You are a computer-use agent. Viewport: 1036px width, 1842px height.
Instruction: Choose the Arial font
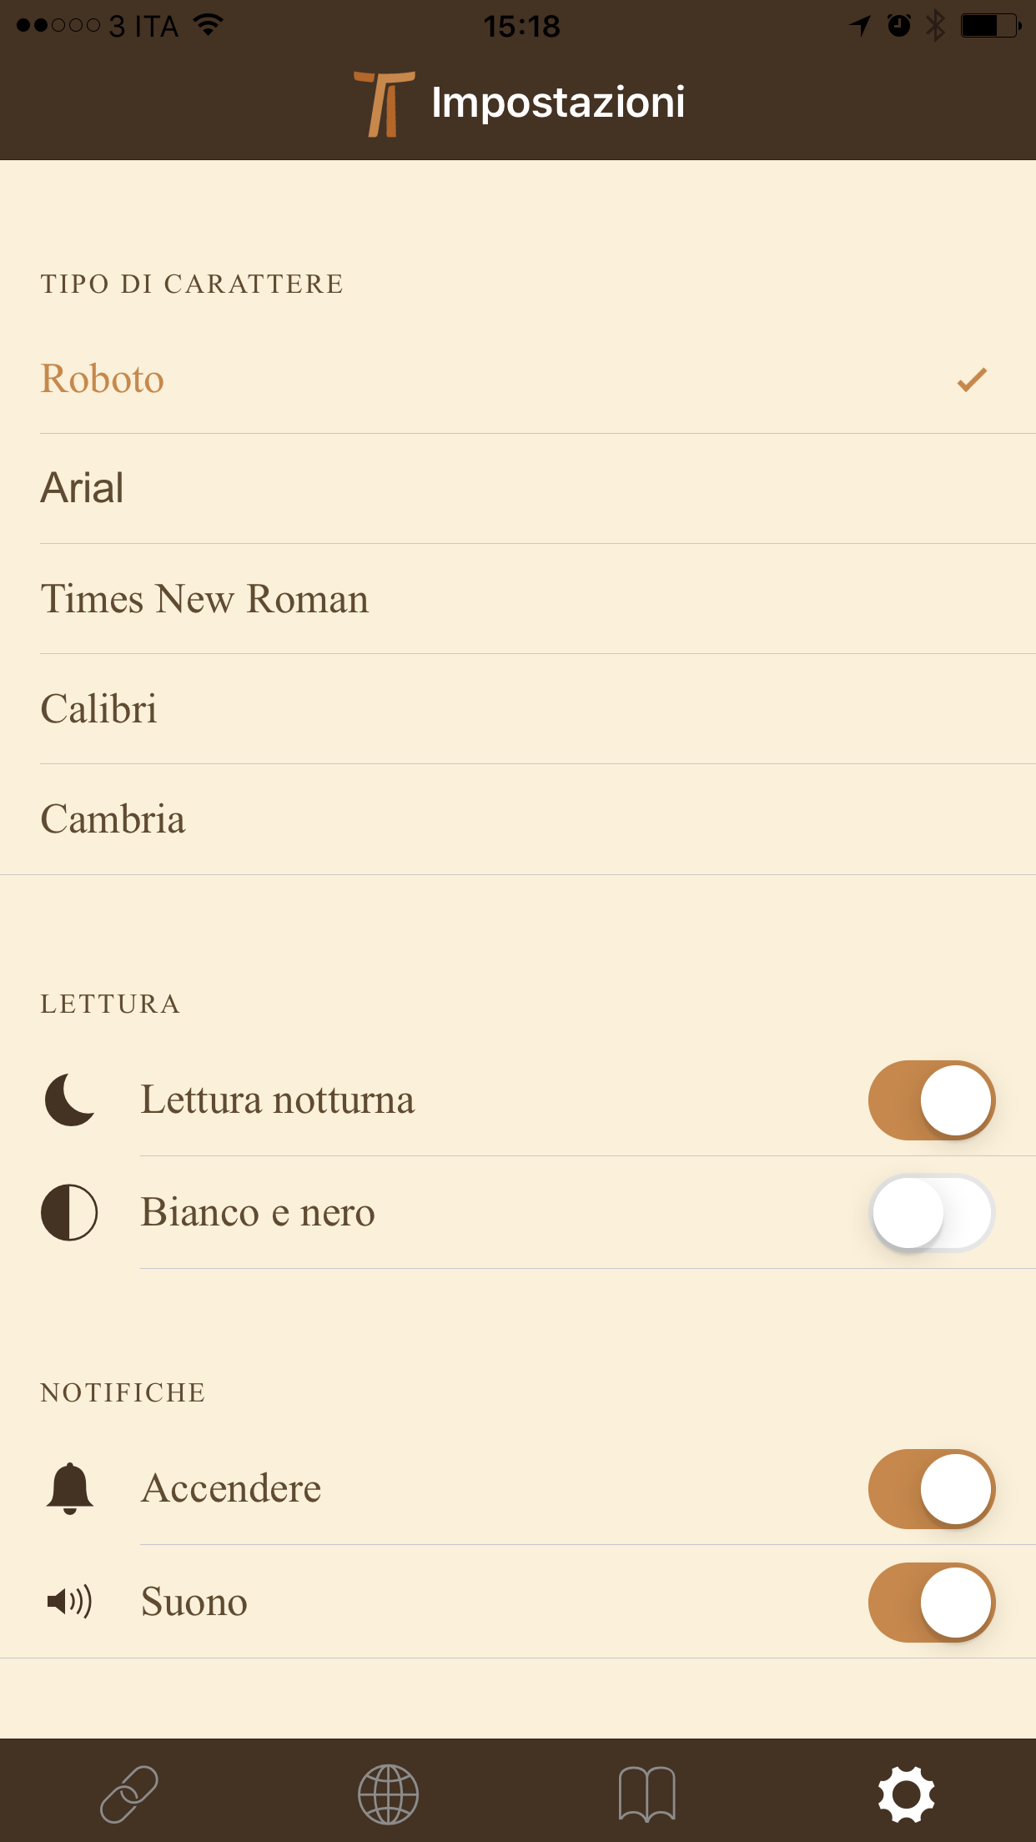pyautogui.click(x=83, y=488)
